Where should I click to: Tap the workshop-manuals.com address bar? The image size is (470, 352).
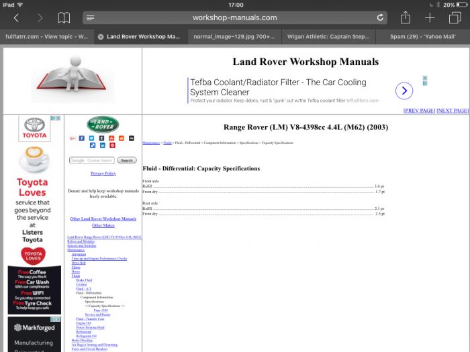click(x=235, y=17)
